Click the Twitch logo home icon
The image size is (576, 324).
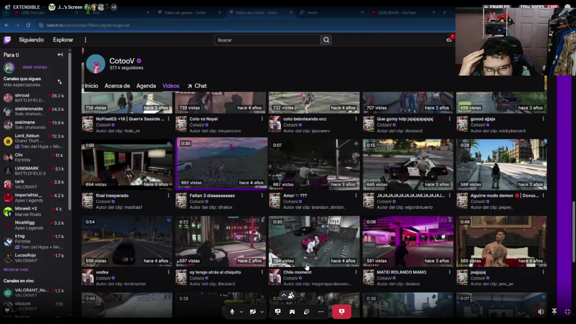tap(7, 40)
